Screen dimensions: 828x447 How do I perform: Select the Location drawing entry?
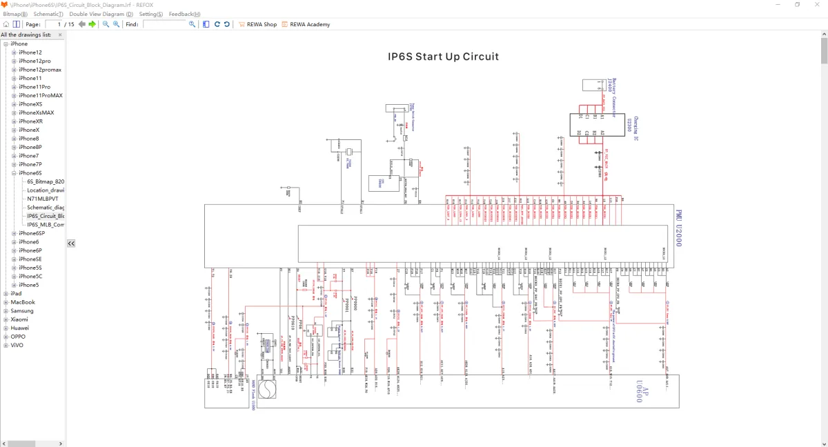46,190
